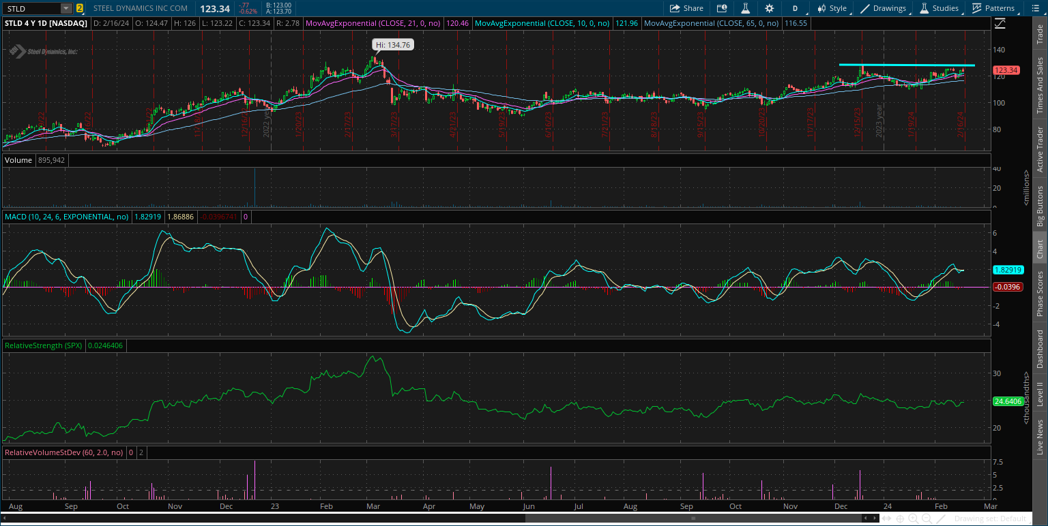This screenshot has width=1048, height=526.
Task: Click the STEEL DYNAMICS INC COM company name
Action: point(141,8)
